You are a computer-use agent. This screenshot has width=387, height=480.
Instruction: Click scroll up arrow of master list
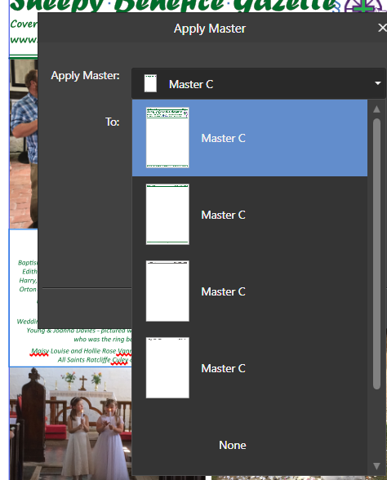click(x=377, y=109)
